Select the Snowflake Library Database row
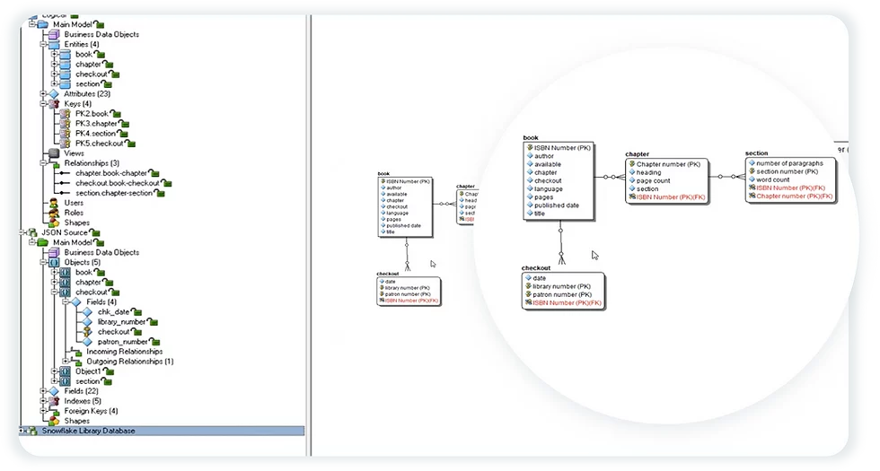 (163, 431)
